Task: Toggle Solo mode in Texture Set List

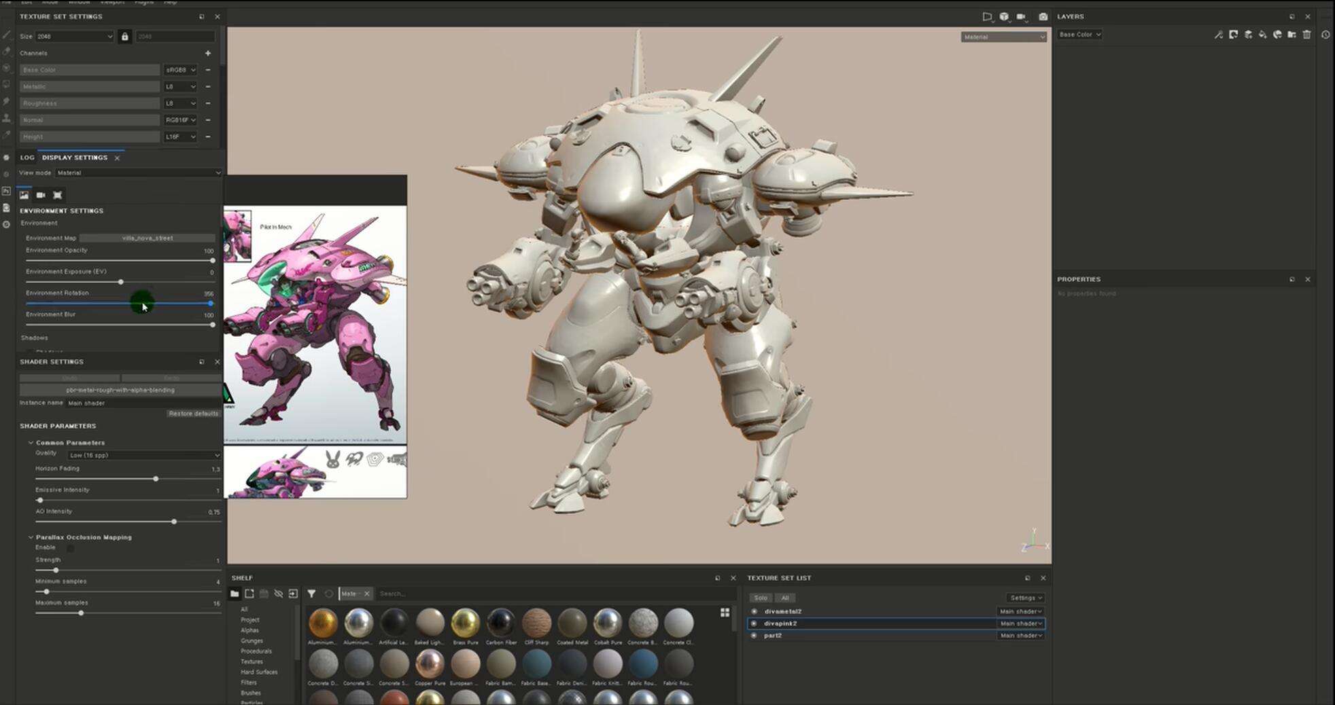Action: click(x=761, y=598)
